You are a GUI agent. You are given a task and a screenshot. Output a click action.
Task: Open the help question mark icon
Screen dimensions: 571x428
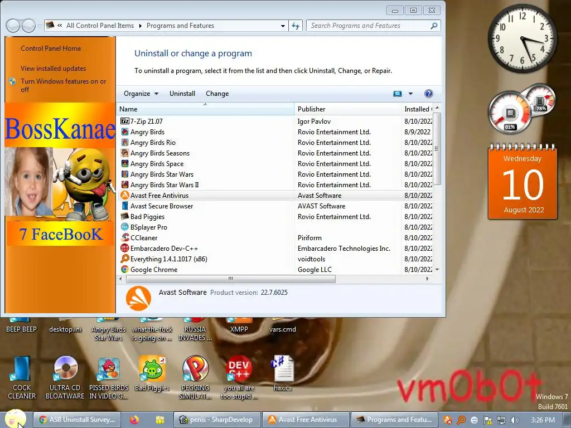[x=429, y=94]
